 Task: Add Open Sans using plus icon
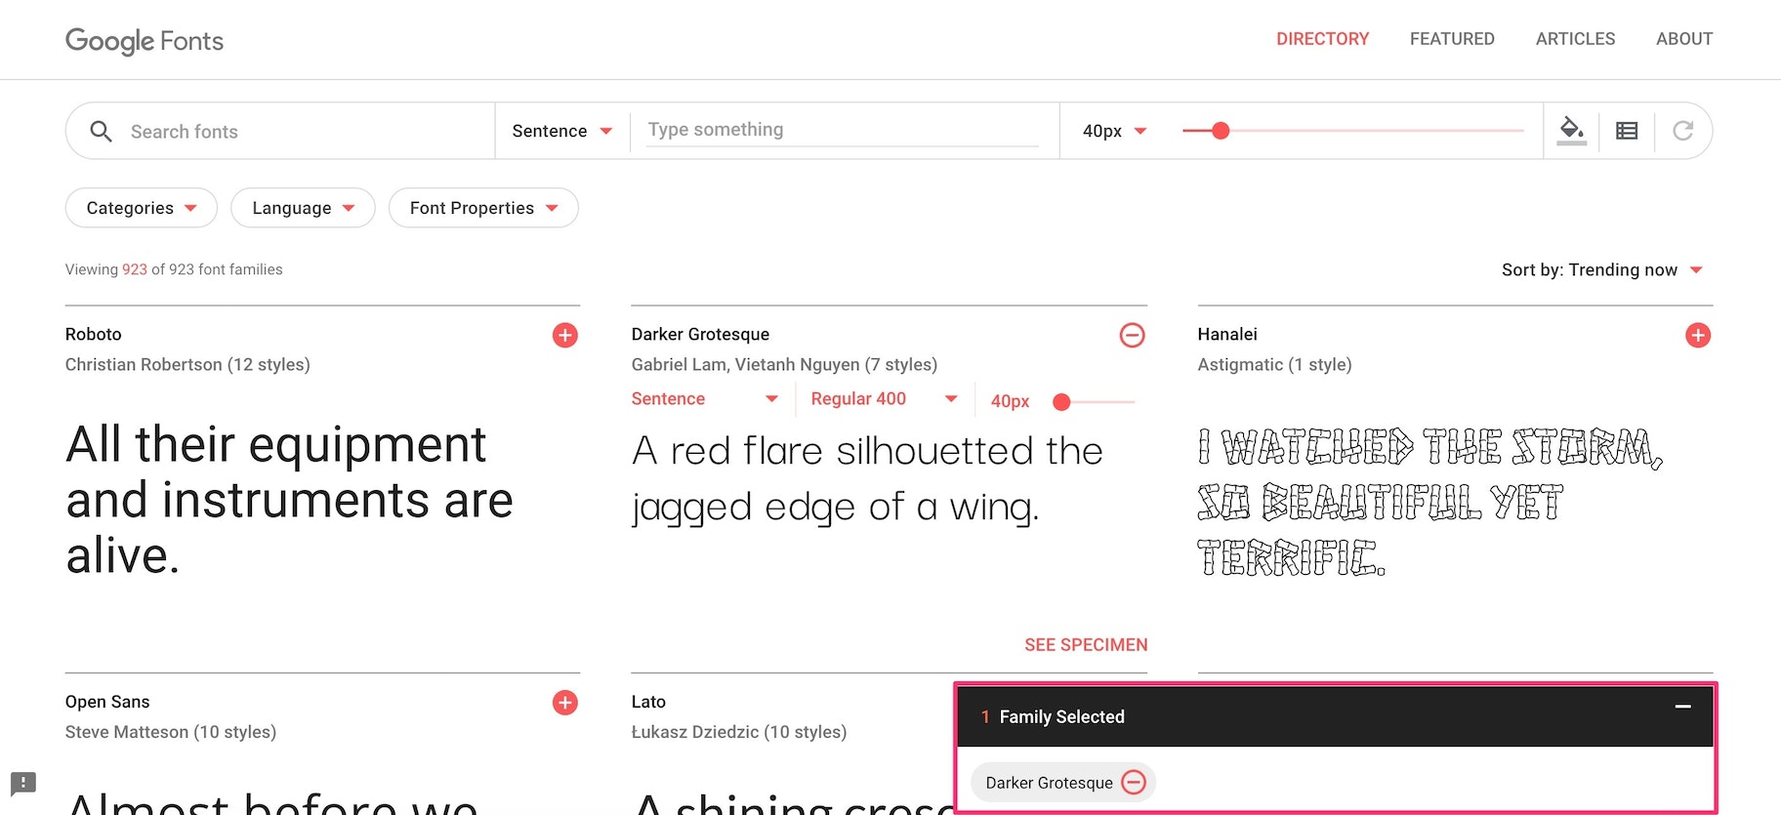(x=564, y=703)
